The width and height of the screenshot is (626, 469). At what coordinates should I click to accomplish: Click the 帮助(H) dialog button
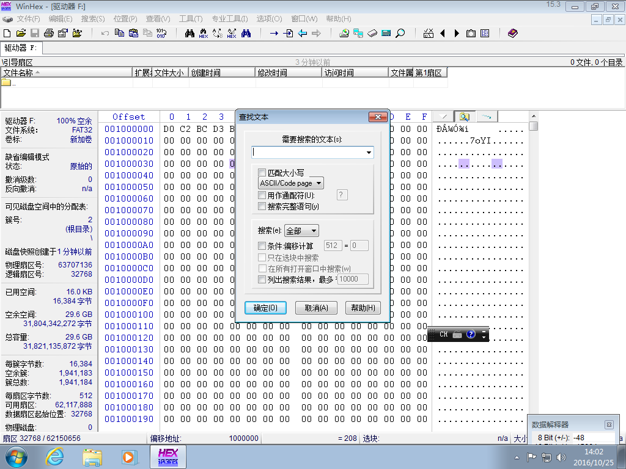tap(363, 308)
